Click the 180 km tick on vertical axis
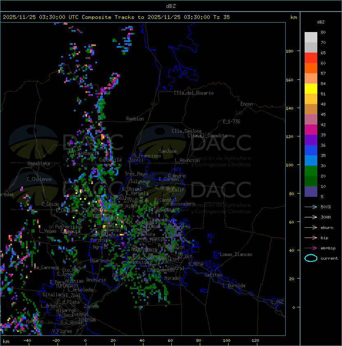The width and height of the screenshot is (342, 346). pos(289,51)
